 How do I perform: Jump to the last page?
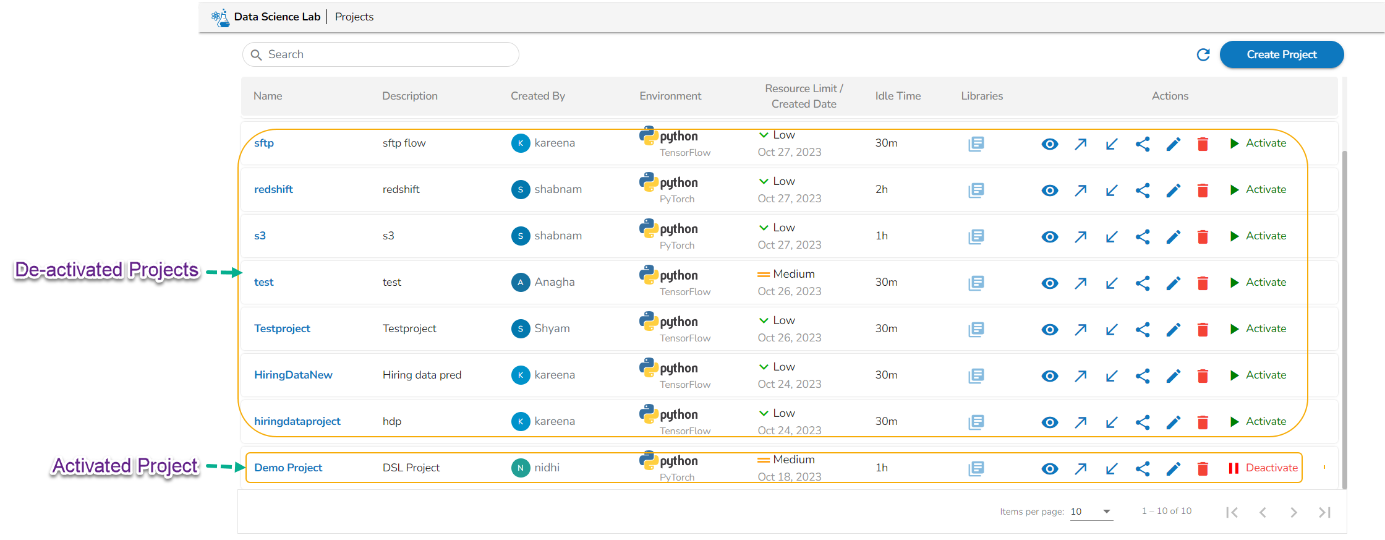1324,512
